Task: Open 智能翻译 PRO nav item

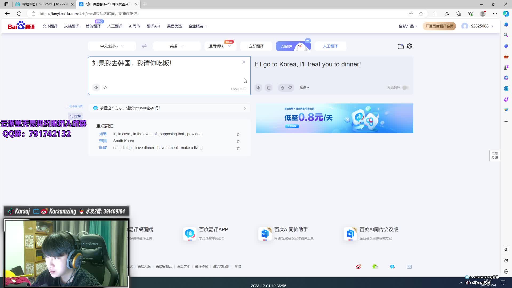Action: pos(93,26)
